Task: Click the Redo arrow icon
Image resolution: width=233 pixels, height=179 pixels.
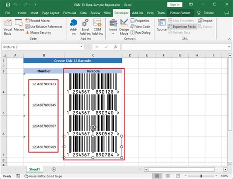Action: 26,5
